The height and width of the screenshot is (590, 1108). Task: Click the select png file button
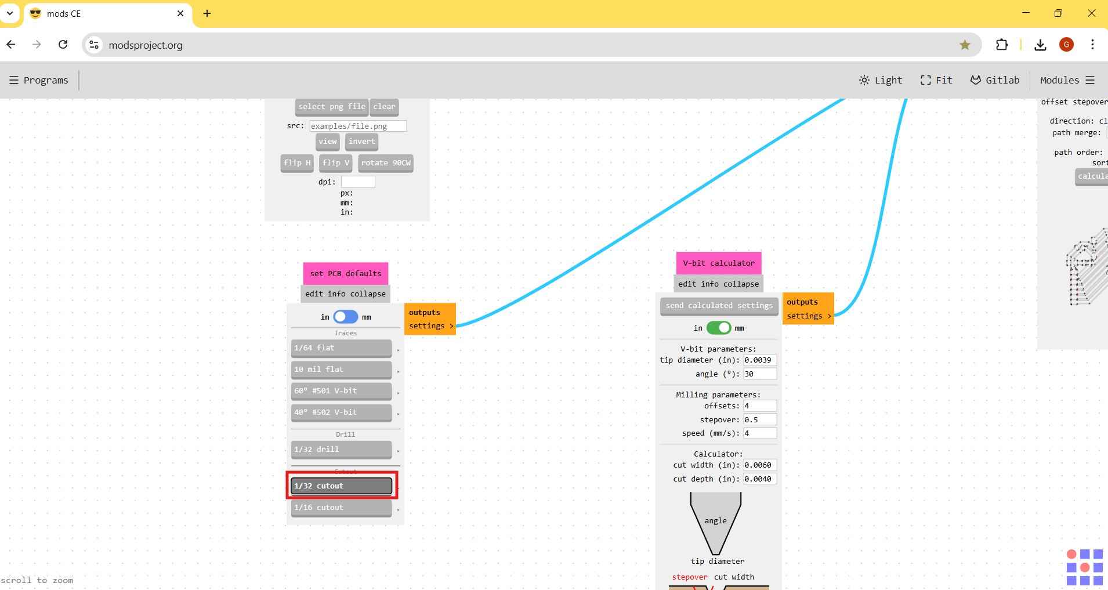(332, 107)
